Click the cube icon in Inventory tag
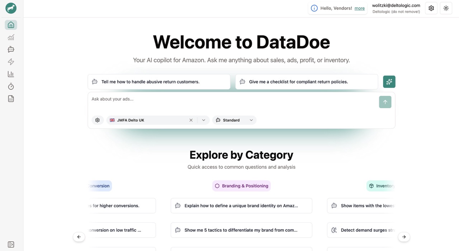The height and width of the screenshot is (251, 459). pos(372,186)
